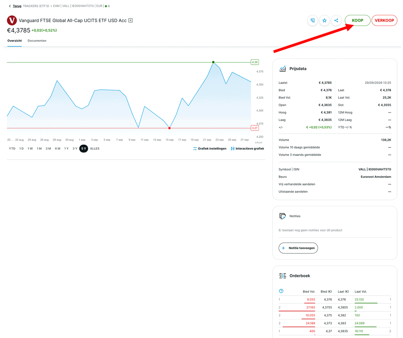Click the headline price €4,3785
The width and height of the screenshot is (403, 338).
pos(18,30)
